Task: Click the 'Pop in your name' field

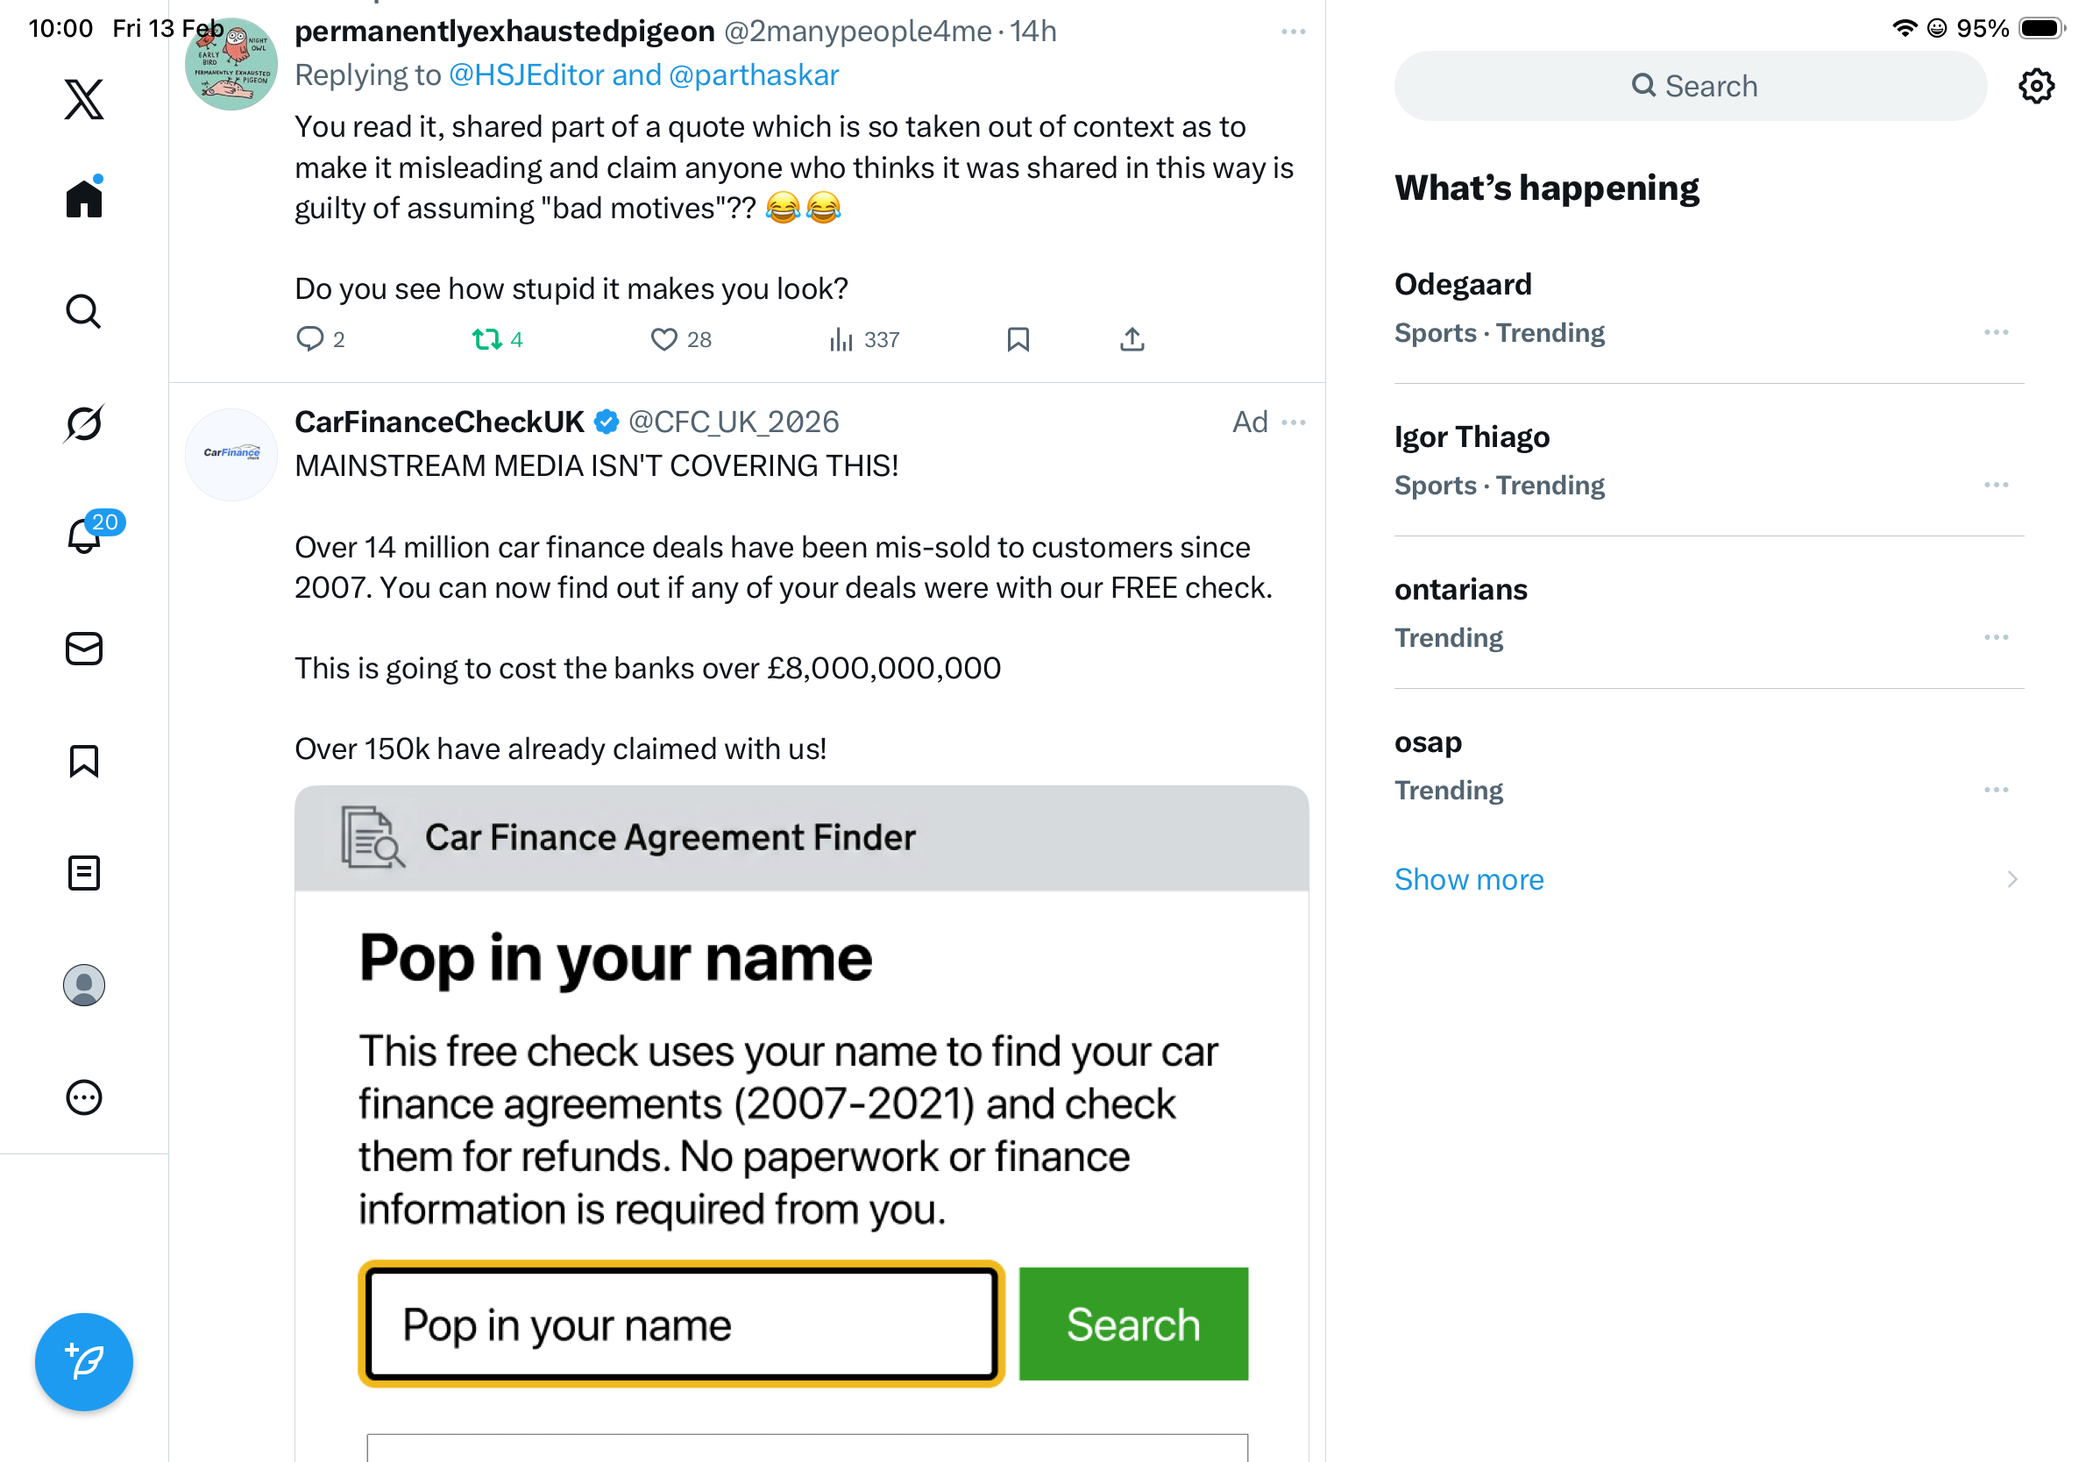Action: [680, 1324]
